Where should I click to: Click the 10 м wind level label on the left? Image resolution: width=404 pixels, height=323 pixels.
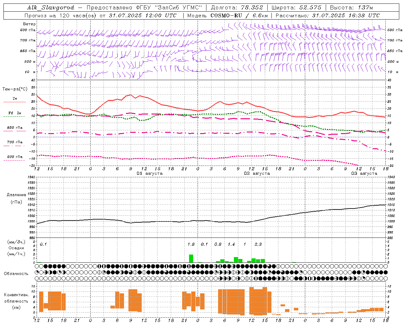coord(30,72)
